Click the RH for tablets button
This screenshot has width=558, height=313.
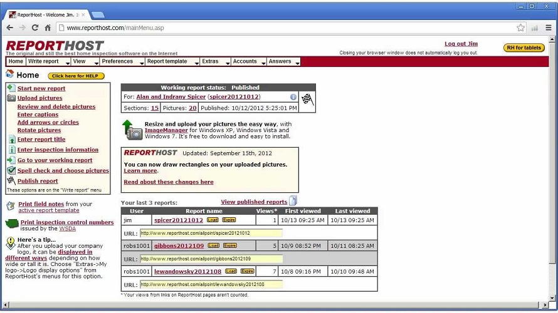point(524,48)
